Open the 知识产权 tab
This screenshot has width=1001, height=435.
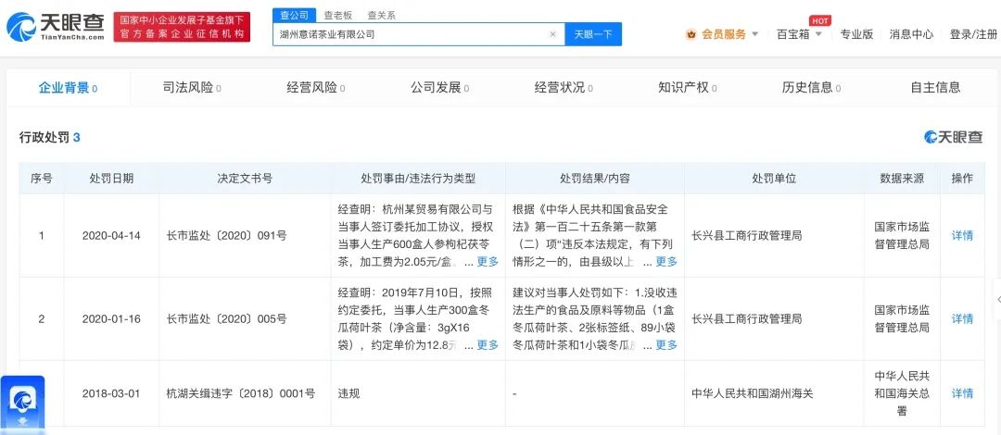[x=684, y=88]
